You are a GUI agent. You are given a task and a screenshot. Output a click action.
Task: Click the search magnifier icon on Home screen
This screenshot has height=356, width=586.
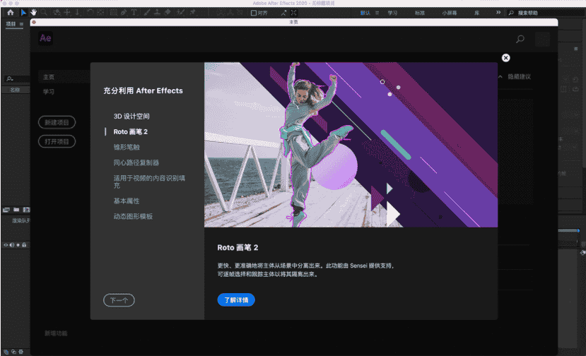point(520,39)
